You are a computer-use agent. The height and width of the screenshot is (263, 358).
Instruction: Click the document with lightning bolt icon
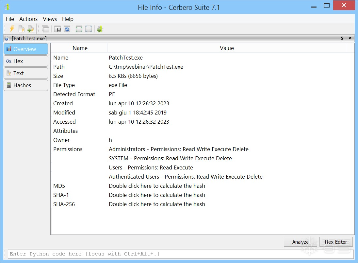point(22,29)
